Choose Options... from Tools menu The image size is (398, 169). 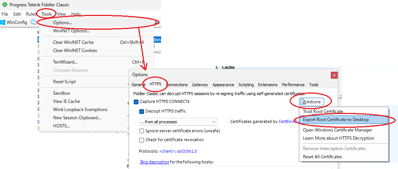click(x=97, y=23)
